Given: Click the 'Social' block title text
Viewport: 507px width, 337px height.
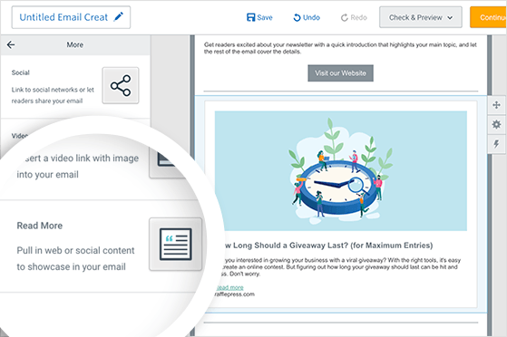Looking at the screenshot, I should (20, 72).
